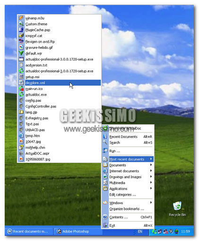Open Text.pas from the list
The height and width of the screenshot is (241, 199).
point(60,124)
